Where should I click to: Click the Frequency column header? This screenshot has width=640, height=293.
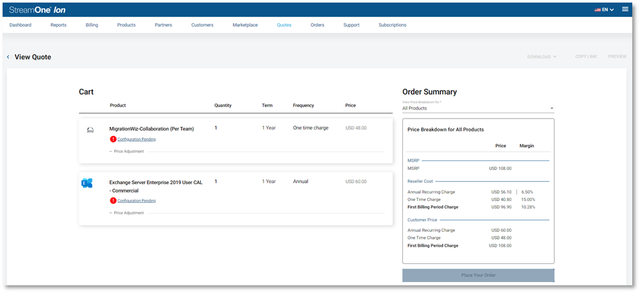304,106
